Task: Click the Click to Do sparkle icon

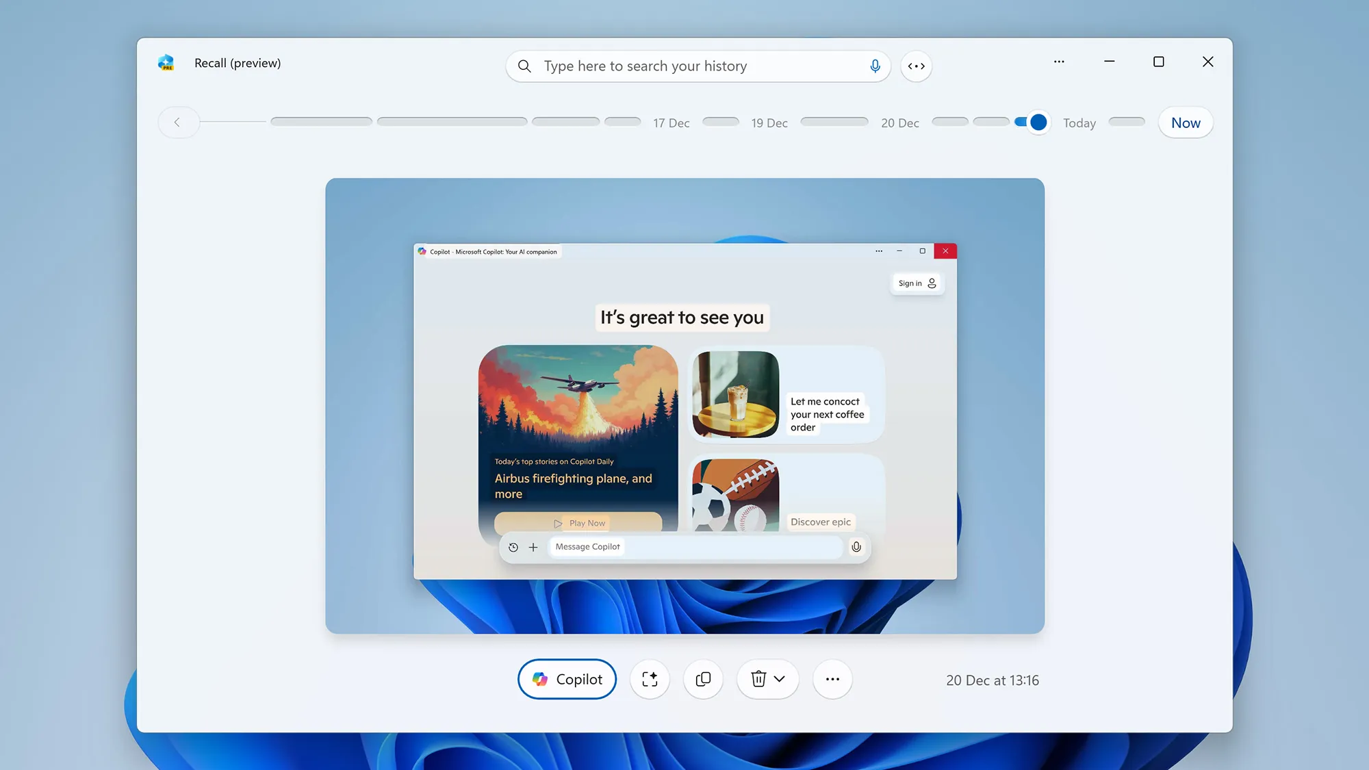Action: 650,679
